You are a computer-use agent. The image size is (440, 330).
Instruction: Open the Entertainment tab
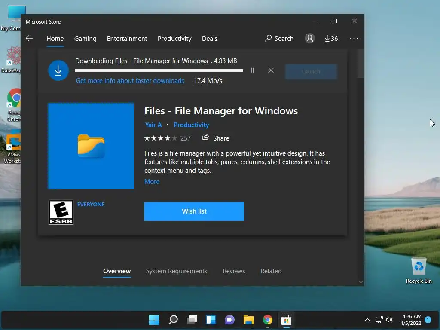(127, 38)
